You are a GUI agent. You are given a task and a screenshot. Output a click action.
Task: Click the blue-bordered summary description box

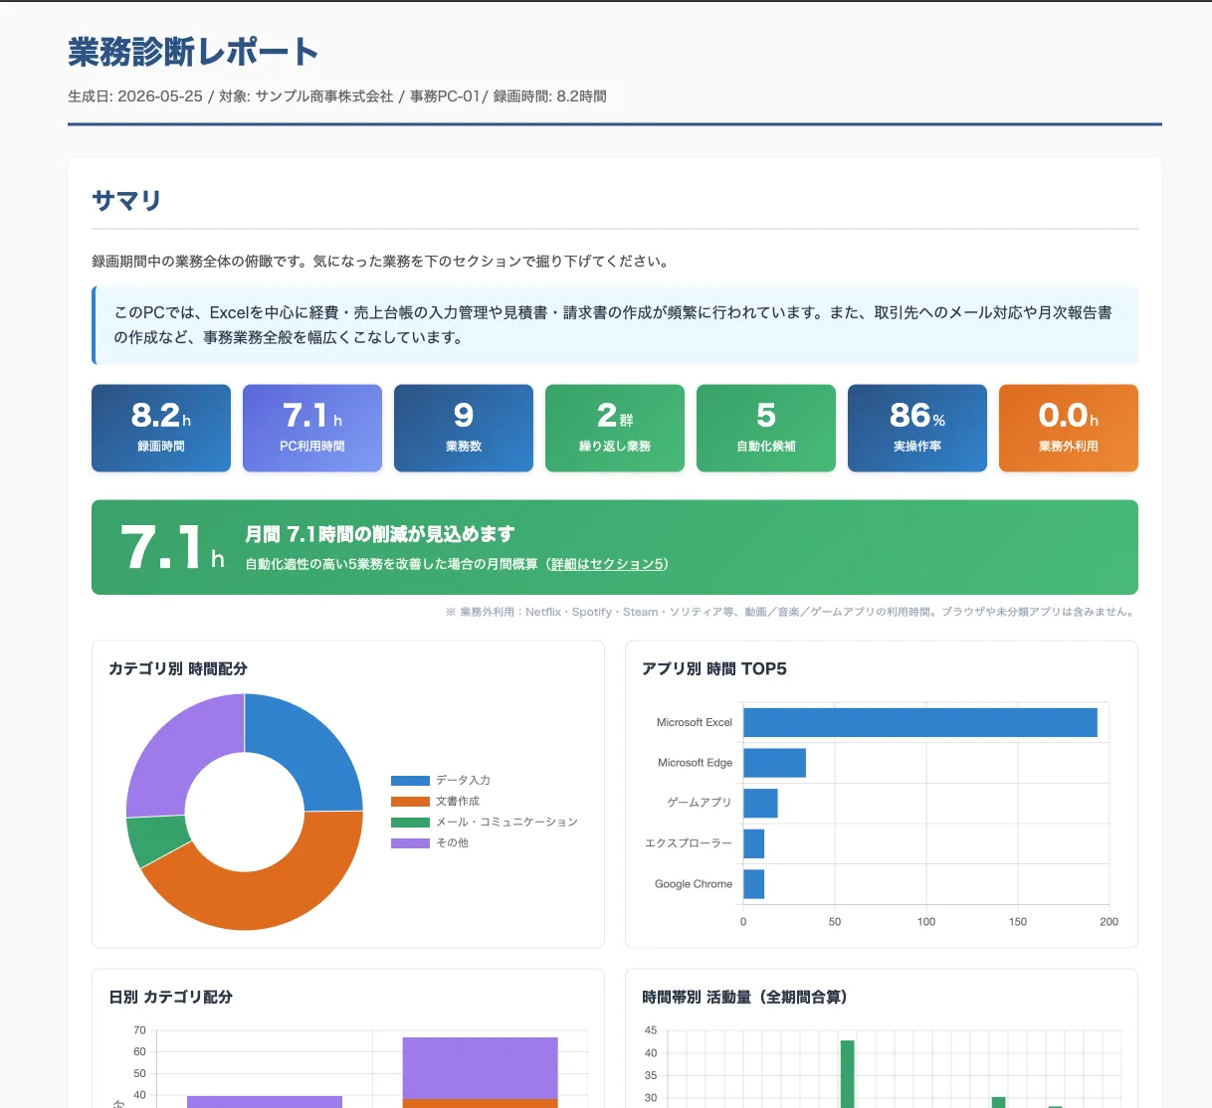pyautogui.click(x=615, y=325)
